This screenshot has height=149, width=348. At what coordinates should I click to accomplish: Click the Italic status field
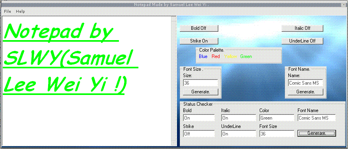tap(239, 118)
